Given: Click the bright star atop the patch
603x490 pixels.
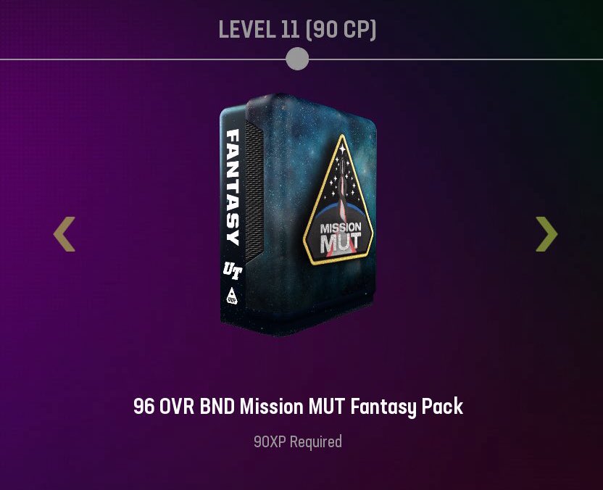Looking at the screenshot, I should click(342, 149).
